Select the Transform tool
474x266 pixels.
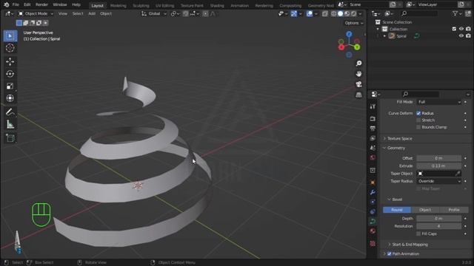click(10, 98)
